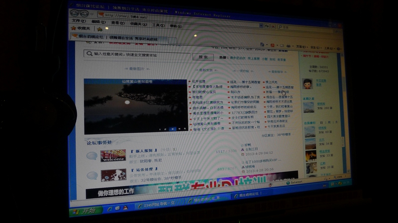Click the blue Help icon in command bar
The height and width of the screenshot is (223, 398).
[x=339, y=49]
